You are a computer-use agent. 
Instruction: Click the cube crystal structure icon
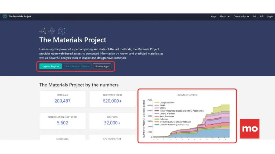point(61,31)
